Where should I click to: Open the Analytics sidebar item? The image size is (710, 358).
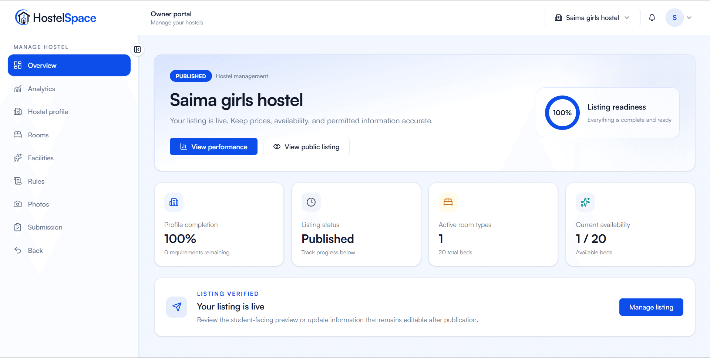pos(69,89)
